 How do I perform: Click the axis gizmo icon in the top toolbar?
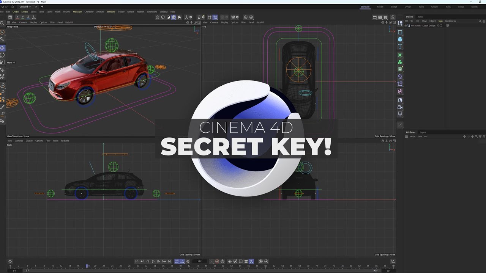[186, 17]
